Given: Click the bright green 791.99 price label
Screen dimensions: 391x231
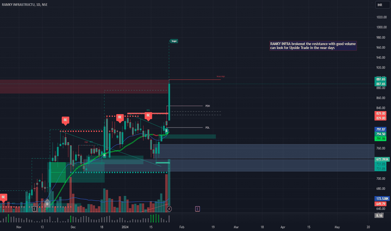Looking at the screenshot, I should click(x=381, y=139).
